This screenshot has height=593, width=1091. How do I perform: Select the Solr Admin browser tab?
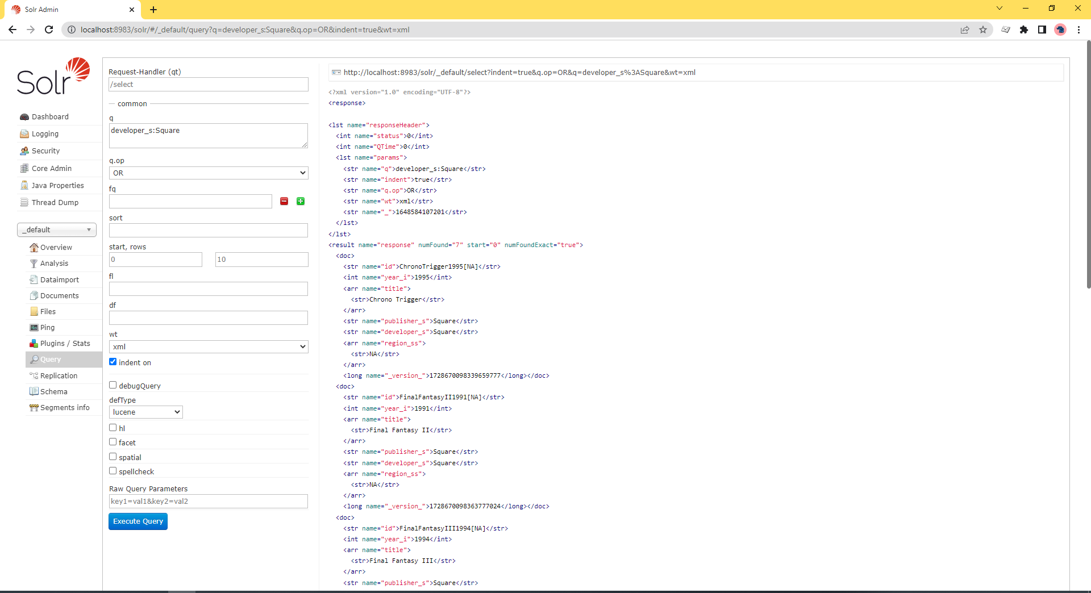coord(73,10)
